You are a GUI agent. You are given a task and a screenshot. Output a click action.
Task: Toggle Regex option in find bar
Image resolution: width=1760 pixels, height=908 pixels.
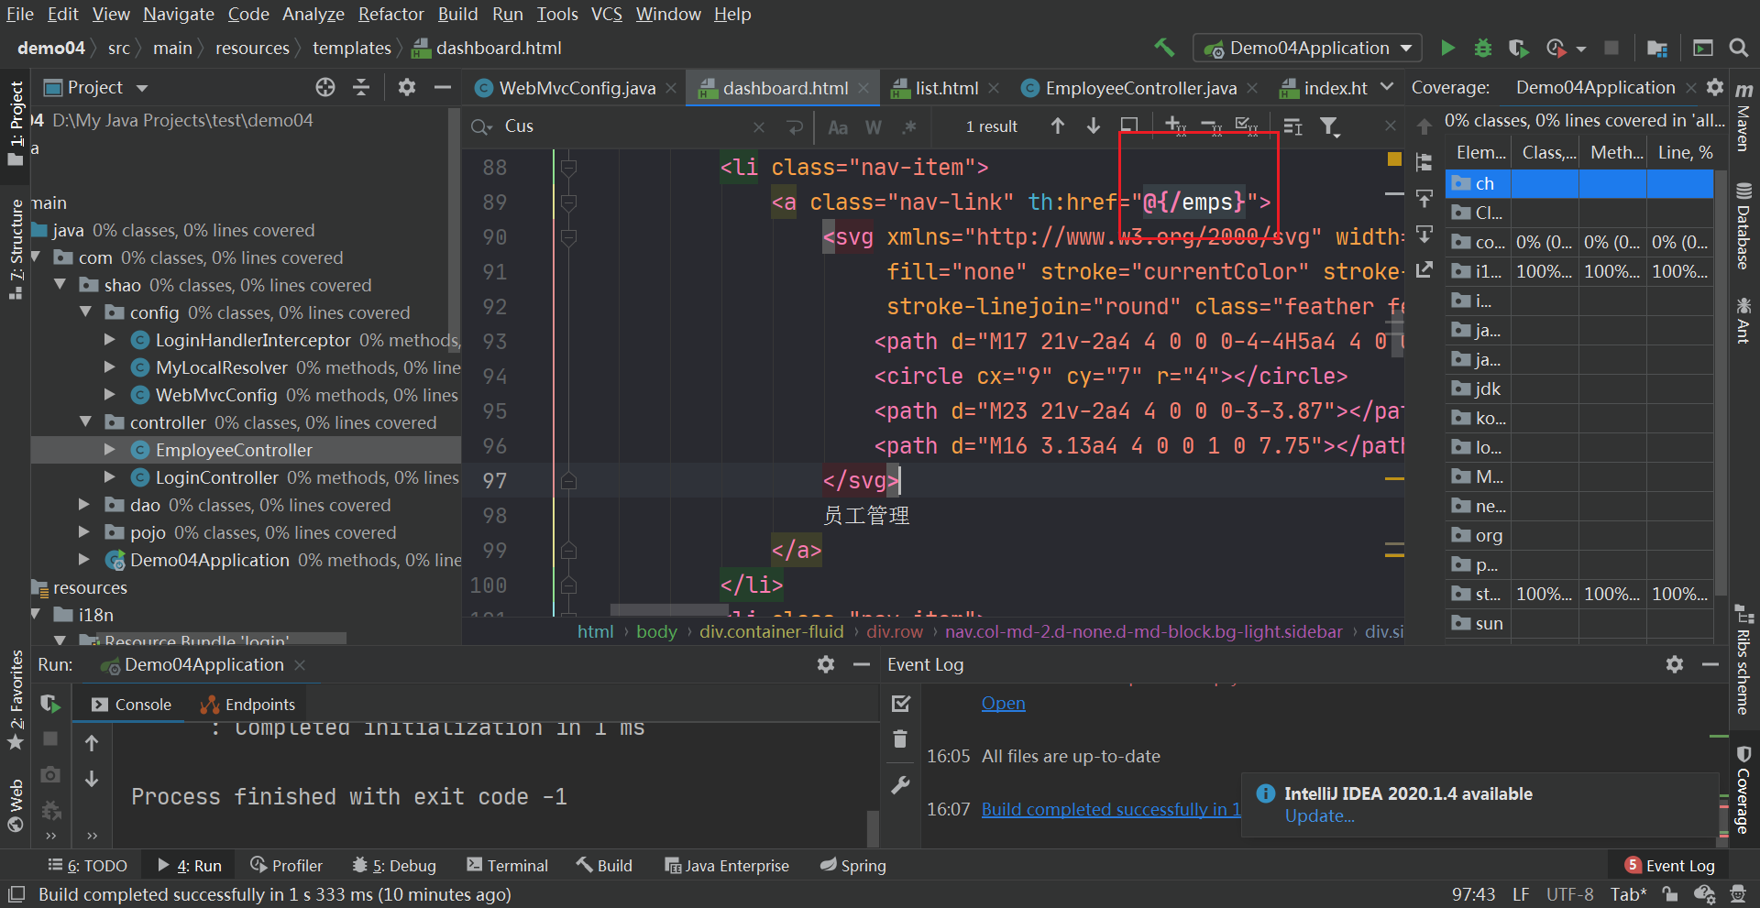pos(909,126)
